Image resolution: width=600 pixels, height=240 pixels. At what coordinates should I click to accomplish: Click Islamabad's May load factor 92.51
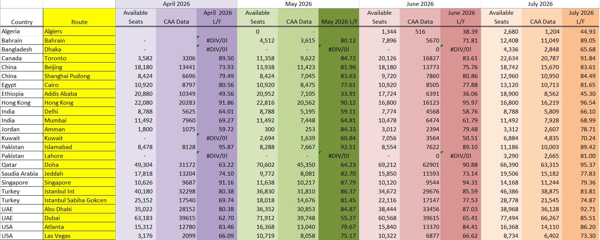point(339,147)
